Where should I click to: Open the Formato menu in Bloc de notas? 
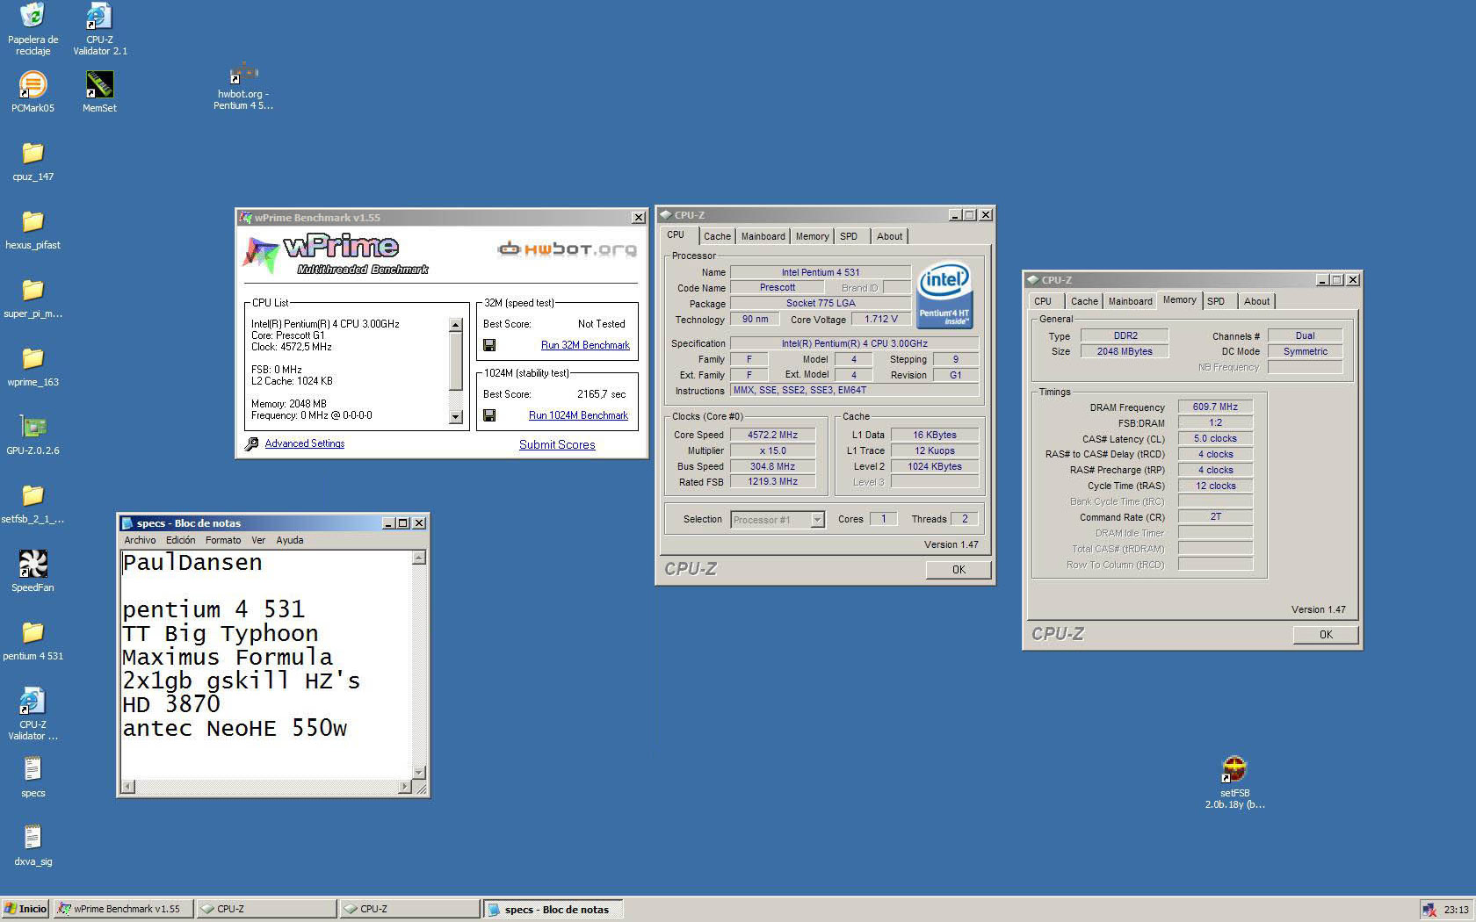click(223, 540)
